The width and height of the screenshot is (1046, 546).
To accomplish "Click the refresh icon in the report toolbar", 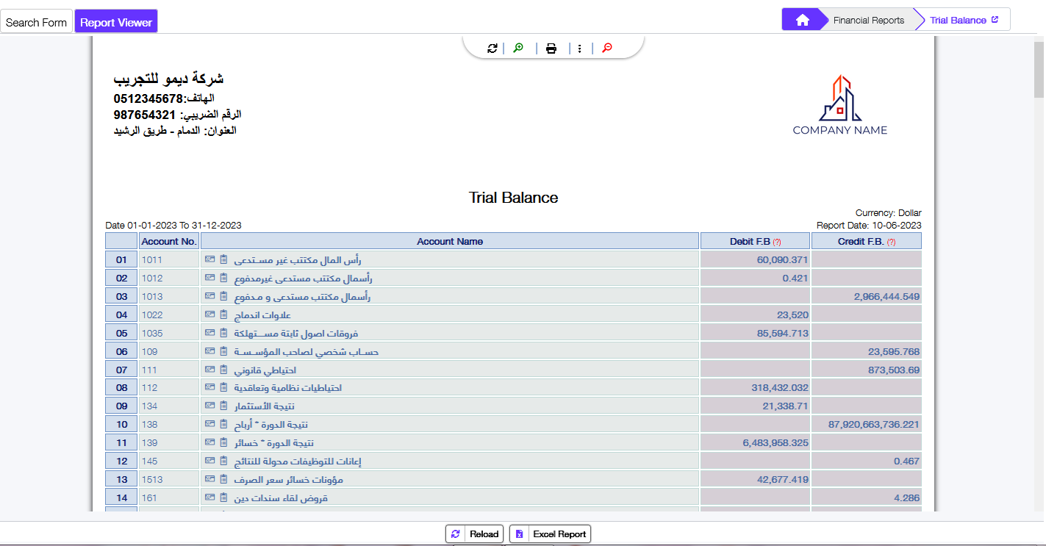I will (x=492, y=49).
